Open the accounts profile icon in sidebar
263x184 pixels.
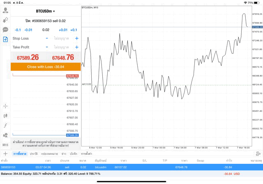coord(5,10)
